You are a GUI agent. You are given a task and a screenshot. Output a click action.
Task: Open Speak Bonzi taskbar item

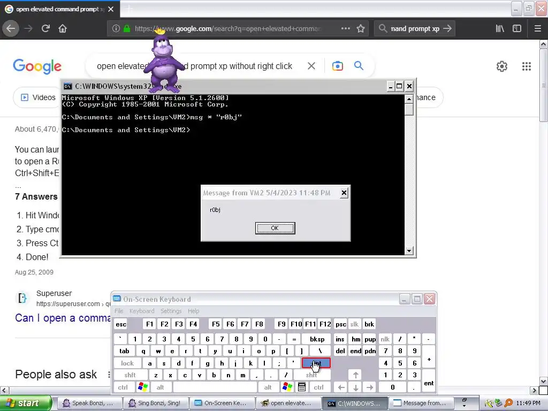point(89,403)
